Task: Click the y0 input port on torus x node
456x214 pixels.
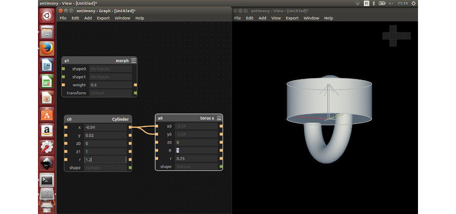Action: (157, 134)
